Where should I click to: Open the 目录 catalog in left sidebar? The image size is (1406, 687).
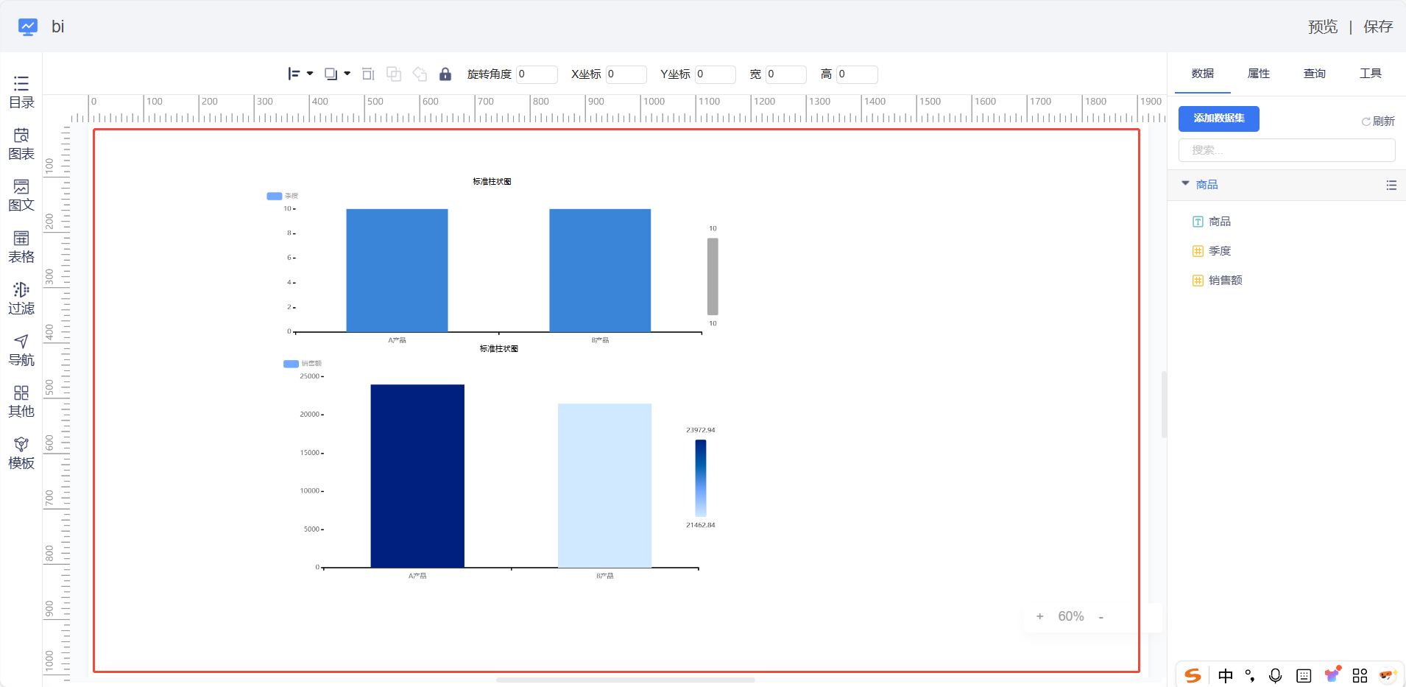(x=21, y=92)
